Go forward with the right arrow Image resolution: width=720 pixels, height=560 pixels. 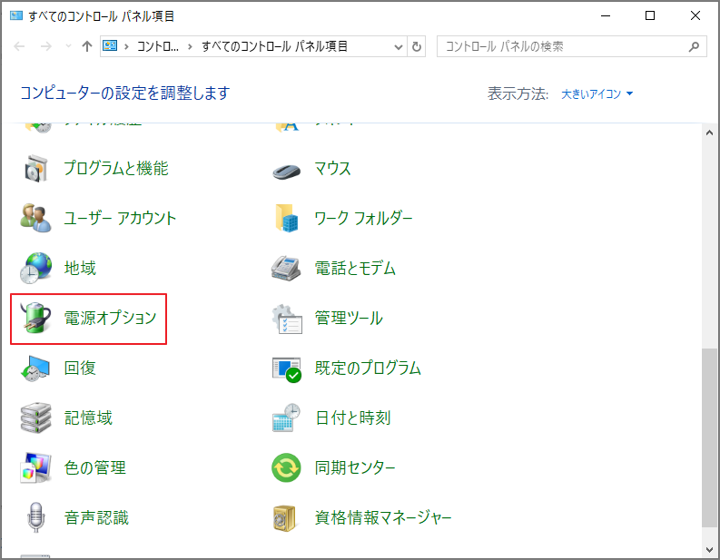click(x=46, y=46)
